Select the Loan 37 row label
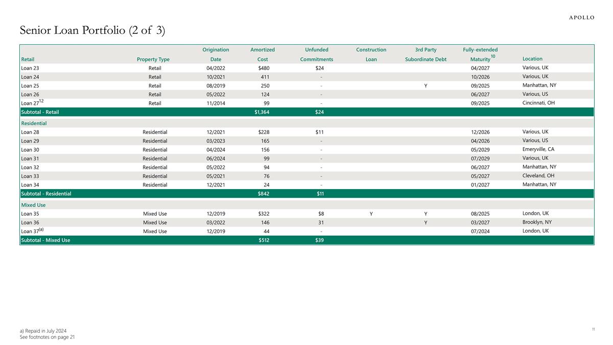Image resolution: width=613 pixels, height=345 pixels. 32,231
